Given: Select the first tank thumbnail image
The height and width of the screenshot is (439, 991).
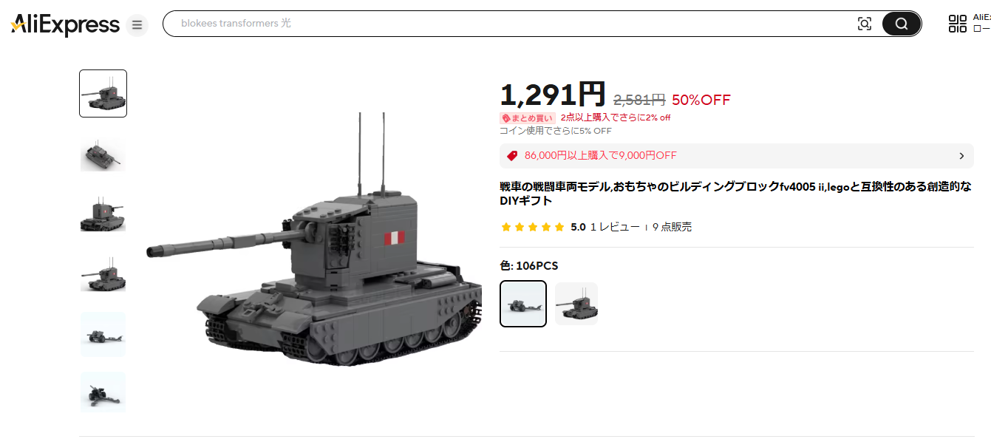Looking at the screenshot, I should (x=103, y=93).
